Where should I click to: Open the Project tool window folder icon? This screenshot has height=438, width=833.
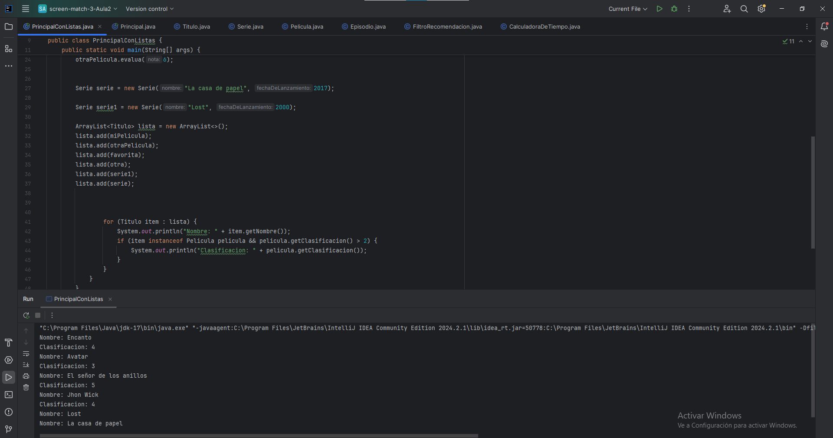coord(9,26)
